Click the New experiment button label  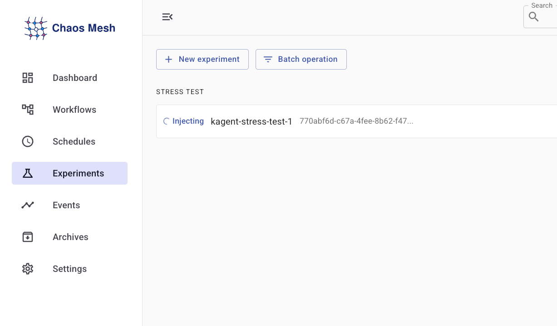point(209,59)
